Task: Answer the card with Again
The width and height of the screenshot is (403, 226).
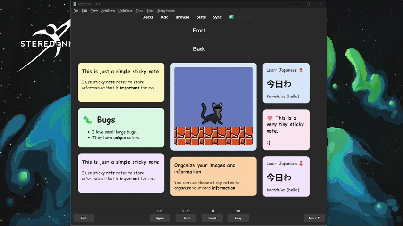Action: [x=160, y=218]
